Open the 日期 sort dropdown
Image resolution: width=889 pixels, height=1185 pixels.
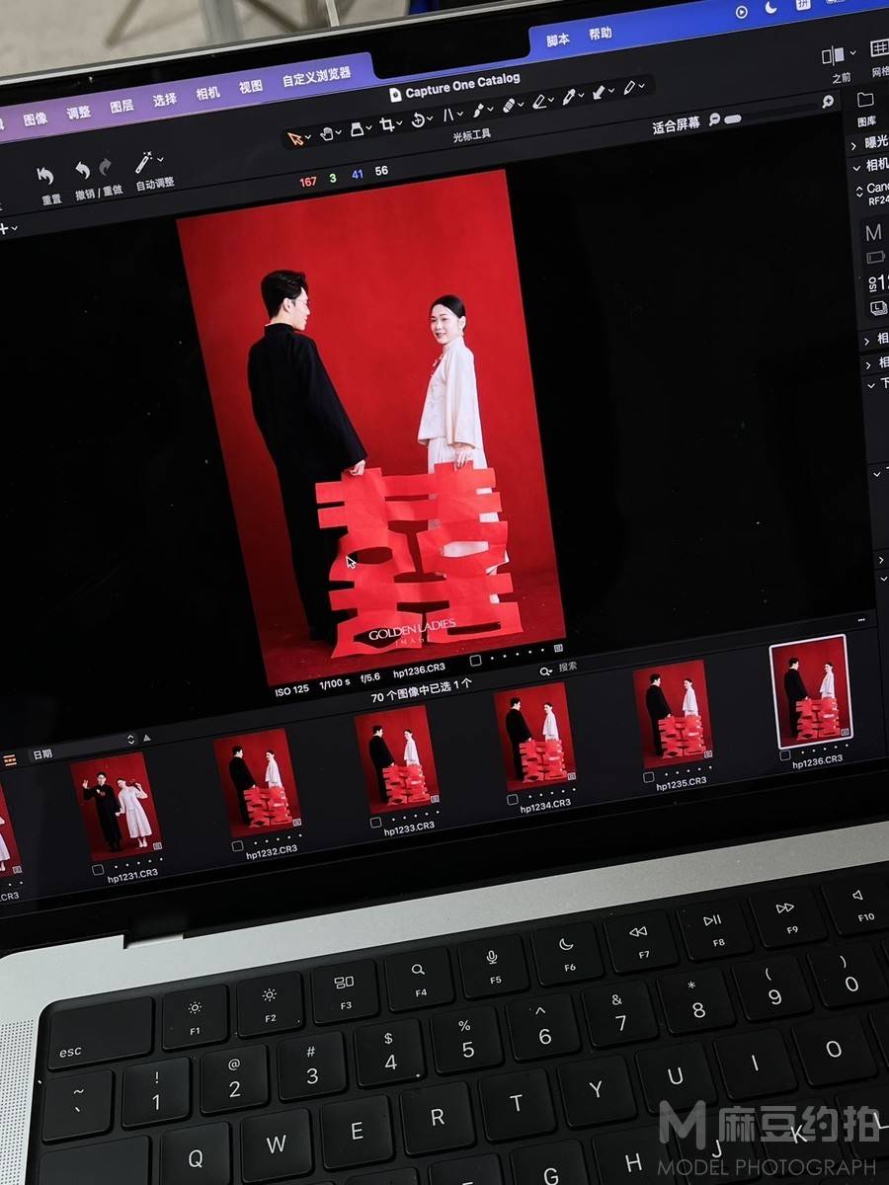click(x=84, y=748)
